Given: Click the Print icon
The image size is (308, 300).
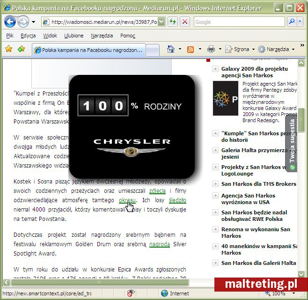Looking at the screenshot, I should click(x=211, y=49).
